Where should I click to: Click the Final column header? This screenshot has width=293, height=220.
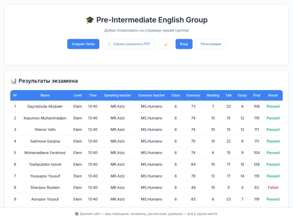(257, 96)
